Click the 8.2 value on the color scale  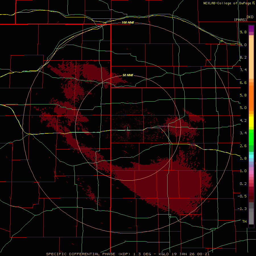243,57
